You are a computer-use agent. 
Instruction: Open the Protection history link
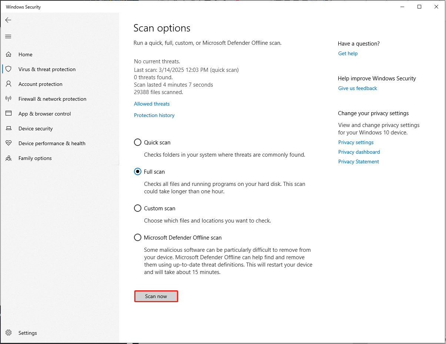154,115
